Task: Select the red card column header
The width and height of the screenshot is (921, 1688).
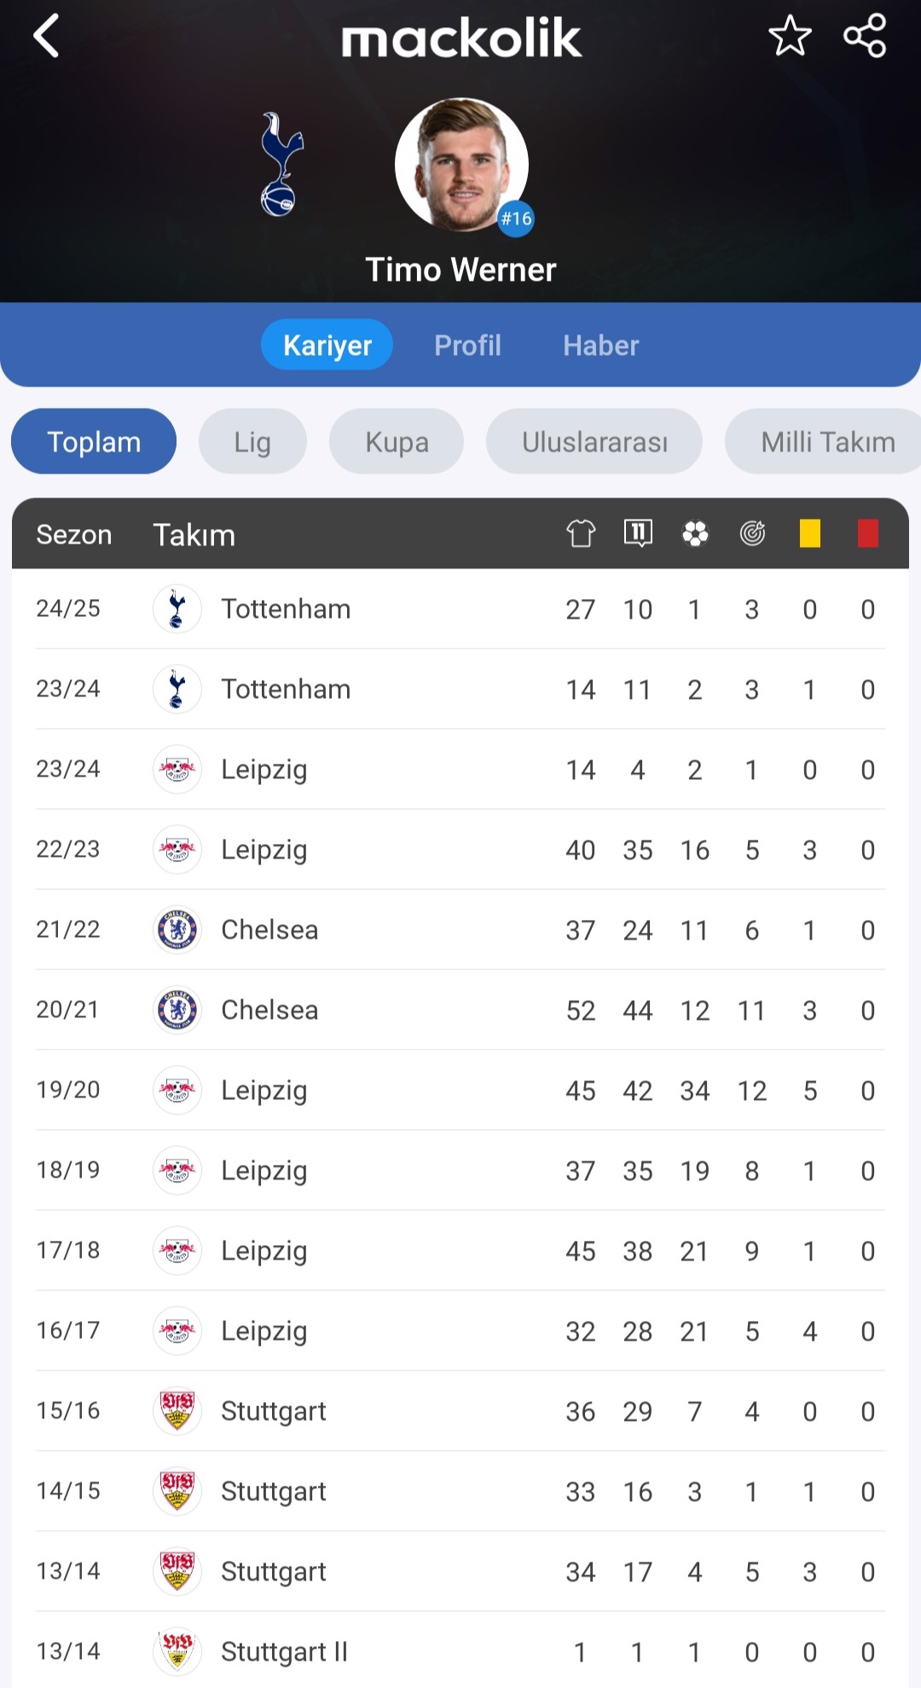Action: tap(868, 533)
